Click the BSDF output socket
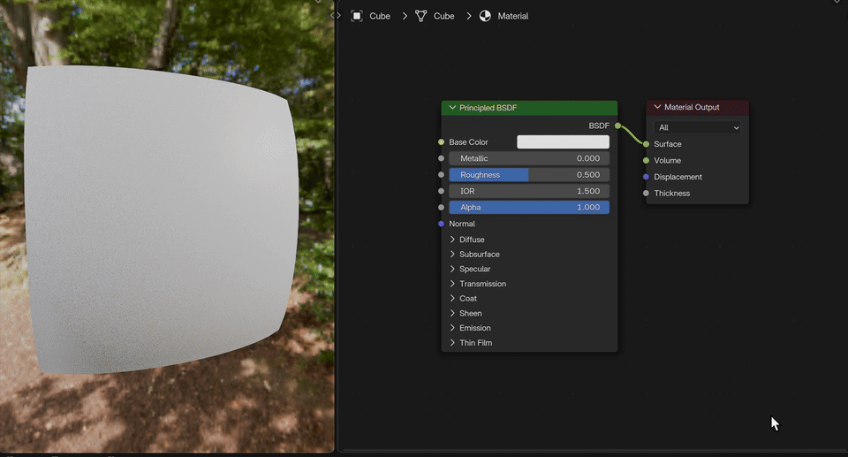Viewport: 848px width, 457px height. [617, 126]
